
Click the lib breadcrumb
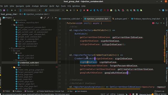20,14
